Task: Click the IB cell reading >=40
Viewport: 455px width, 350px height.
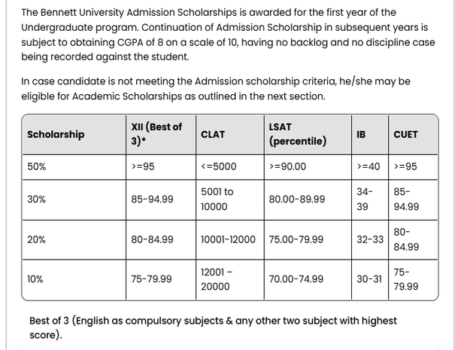Action: (x=369, y=166)
